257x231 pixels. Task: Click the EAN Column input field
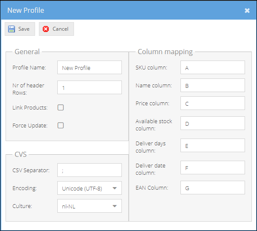click(x=213, y=188)
